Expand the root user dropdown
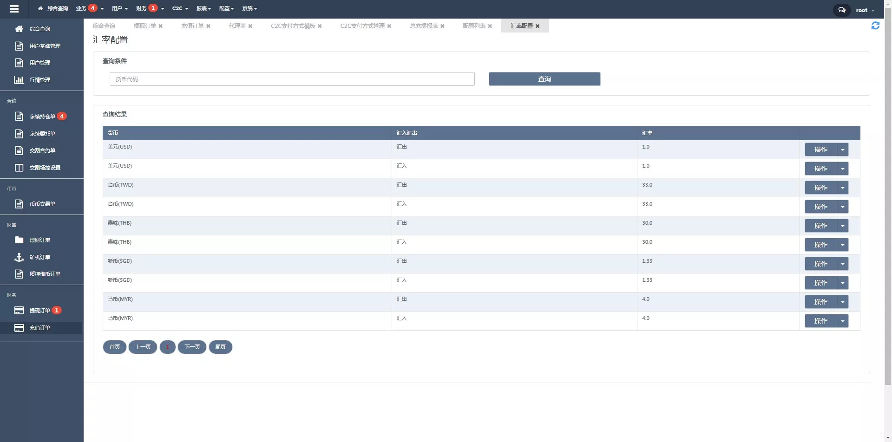The height and width of the screenshot is (442, 892). pos(865,10)
